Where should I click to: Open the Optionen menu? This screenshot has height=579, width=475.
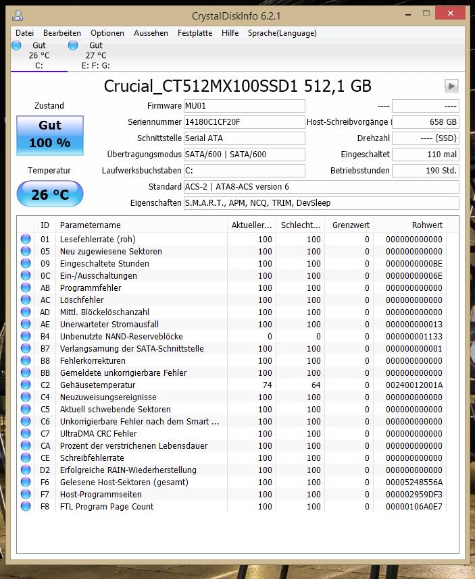107,33
